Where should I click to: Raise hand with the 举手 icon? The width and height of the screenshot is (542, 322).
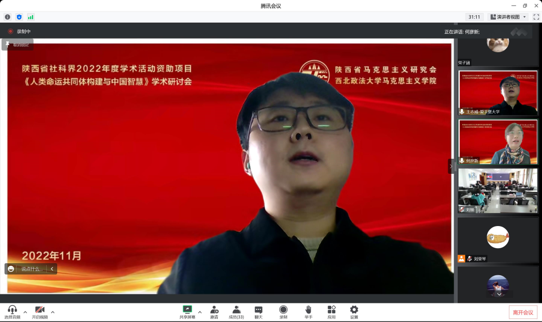[x=308, y=309]
